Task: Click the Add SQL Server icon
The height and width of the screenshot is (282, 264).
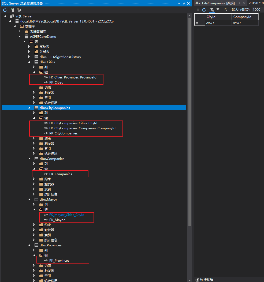Action: 12,10
